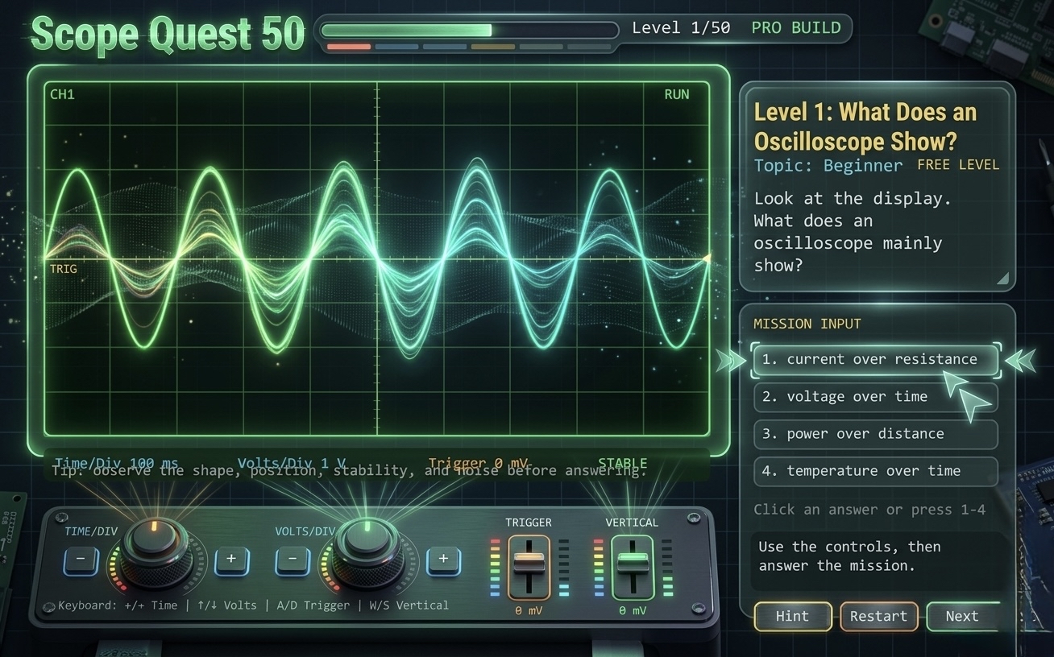Go to the Next level

[962, 617]
